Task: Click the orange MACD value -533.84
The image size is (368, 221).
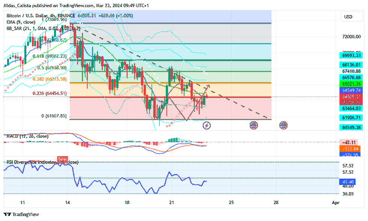Action: coord(350,149)
